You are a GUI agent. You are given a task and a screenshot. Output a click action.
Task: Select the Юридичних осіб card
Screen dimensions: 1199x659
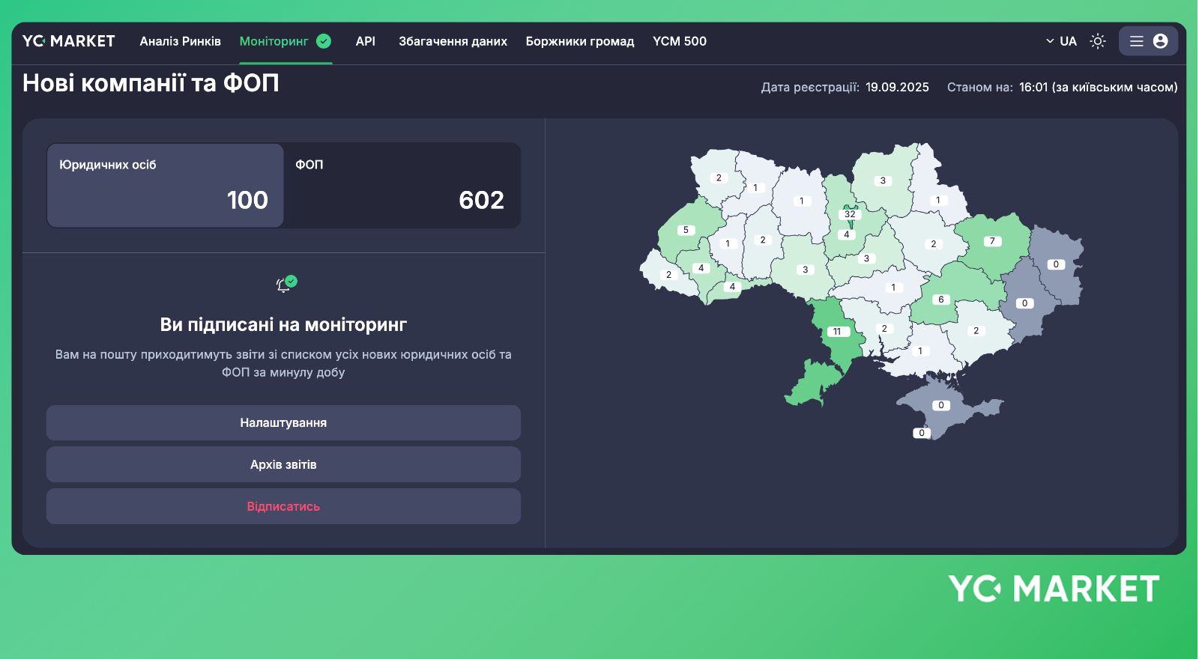point(165,185)
